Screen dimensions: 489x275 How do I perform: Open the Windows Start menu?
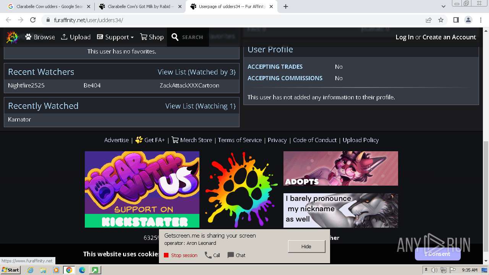tap(10, 270)
